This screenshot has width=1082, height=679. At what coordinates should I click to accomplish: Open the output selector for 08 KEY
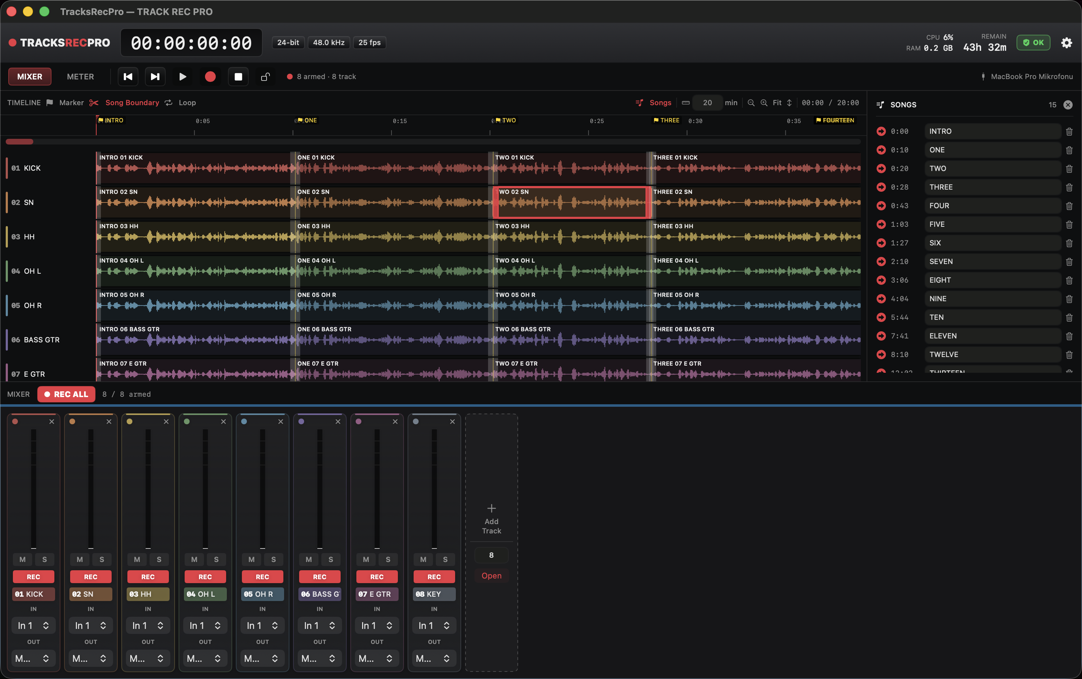(434, 658)
